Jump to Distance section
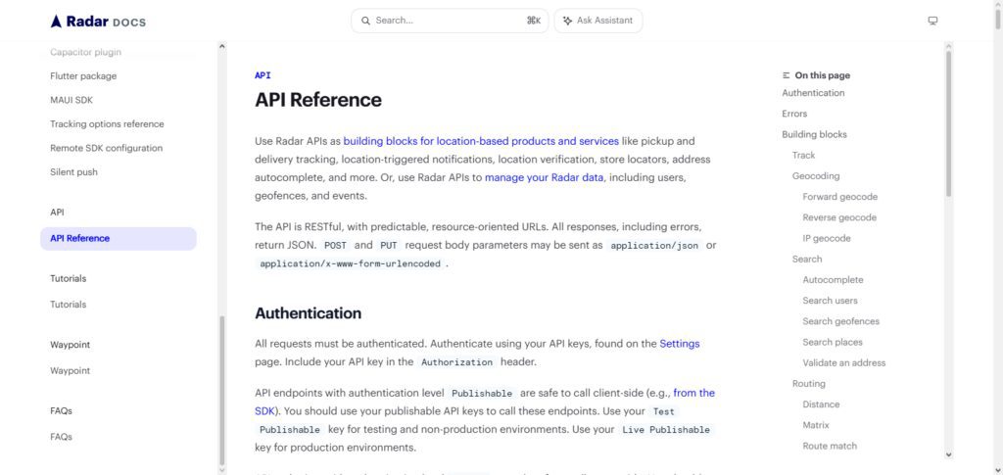This screenshot has width=1003, height=475. [821, 404]
